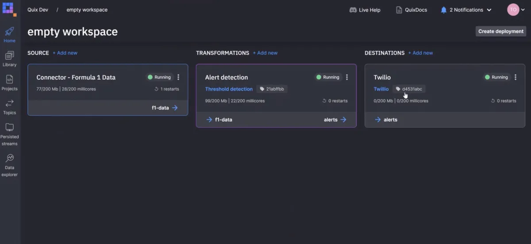This screenshot has height=244, width=531.
Task: Click 0/200 Mb | 0/200 millicores usage text
Action: click(401, 101)
